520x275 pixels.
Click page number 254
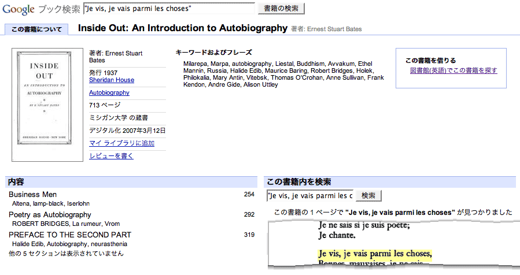249,195
